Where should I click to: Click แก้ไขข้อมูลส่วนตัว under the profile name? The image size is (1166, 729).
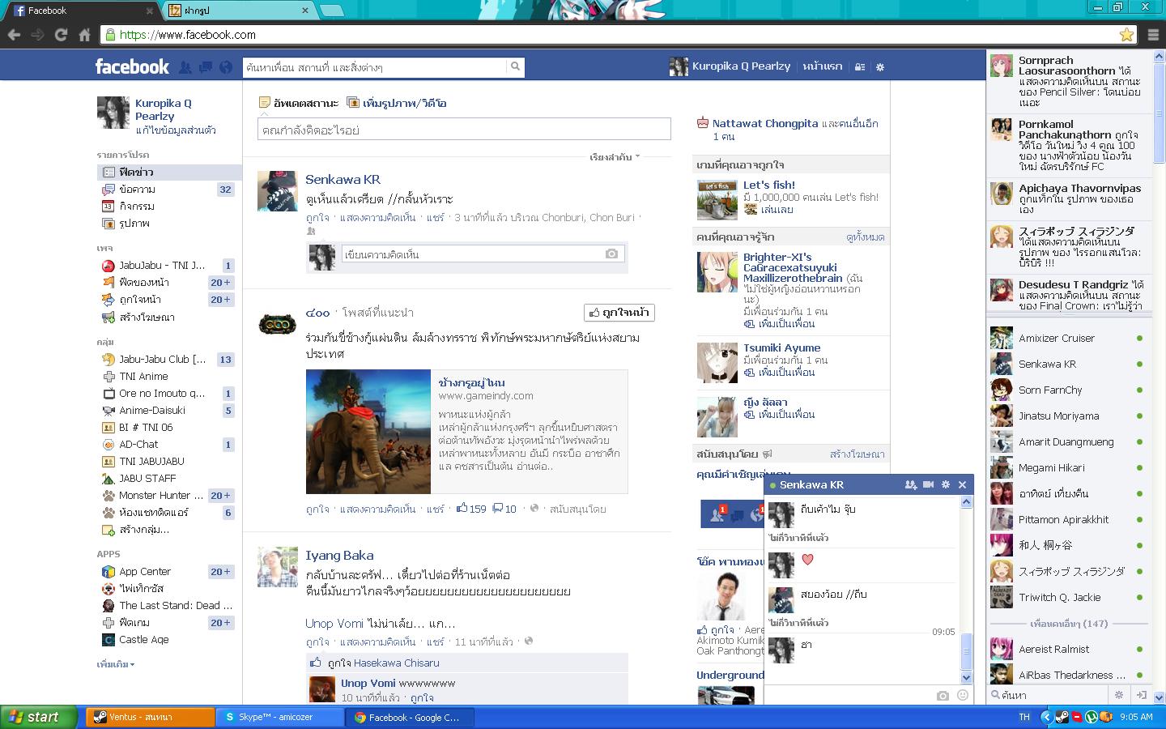[176, 130]
